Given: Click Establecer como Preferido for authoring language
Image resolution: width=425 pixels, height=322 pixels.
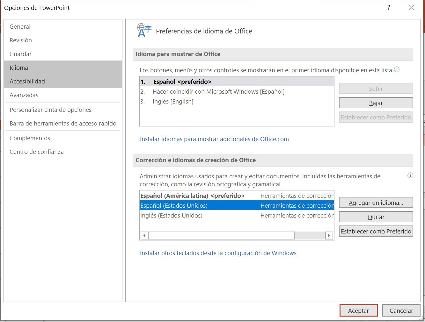Looking at the screenshot, I should [376, 231].
